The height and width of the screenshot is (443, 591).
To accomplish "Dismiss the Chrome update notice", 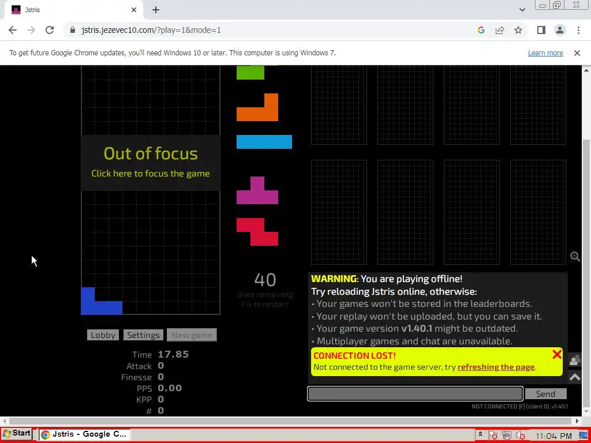I will click(577, 53).
